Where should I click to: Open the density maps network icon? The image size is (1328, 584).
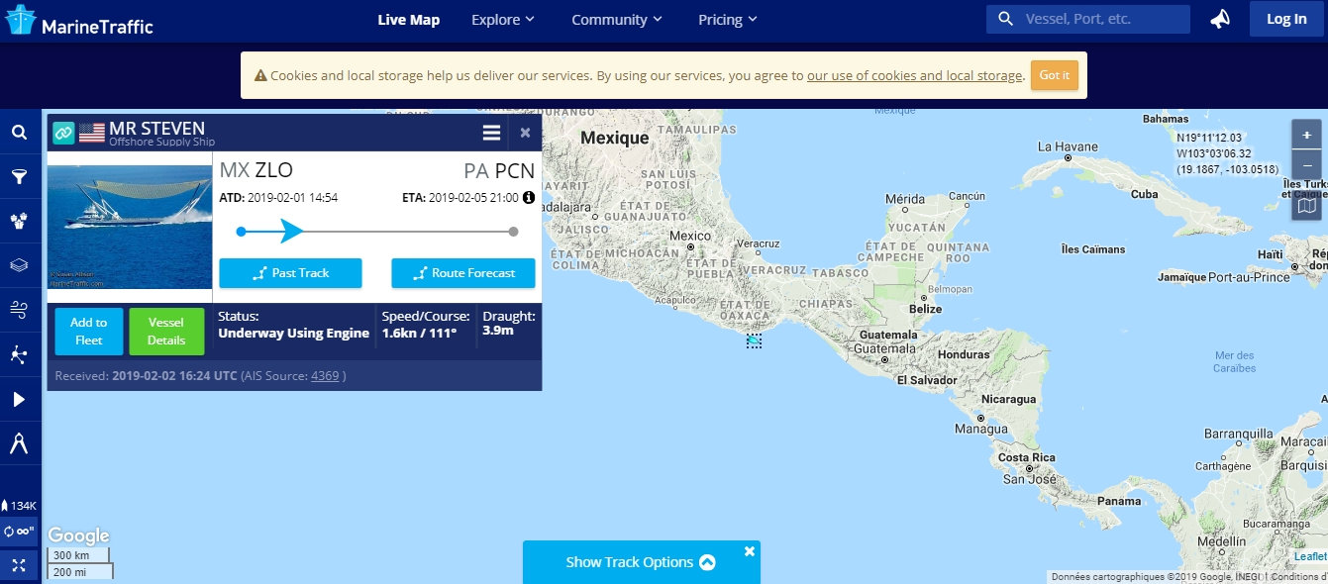[x=19, y=354]
